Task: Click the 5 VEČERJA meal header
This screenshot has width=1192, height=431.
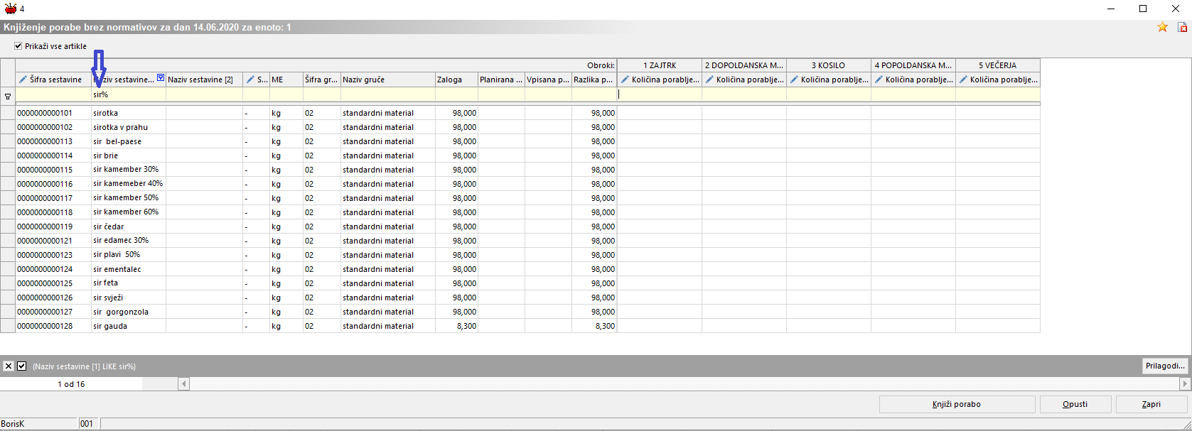Action: click(998, 65)
